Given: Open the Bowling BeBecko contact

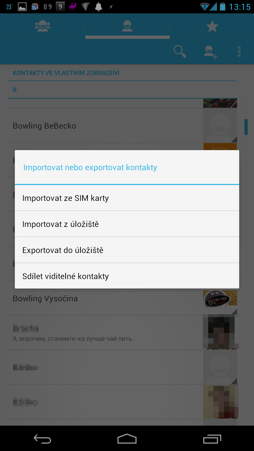Looking at the screenshot, I should click(x=106, y=126).
